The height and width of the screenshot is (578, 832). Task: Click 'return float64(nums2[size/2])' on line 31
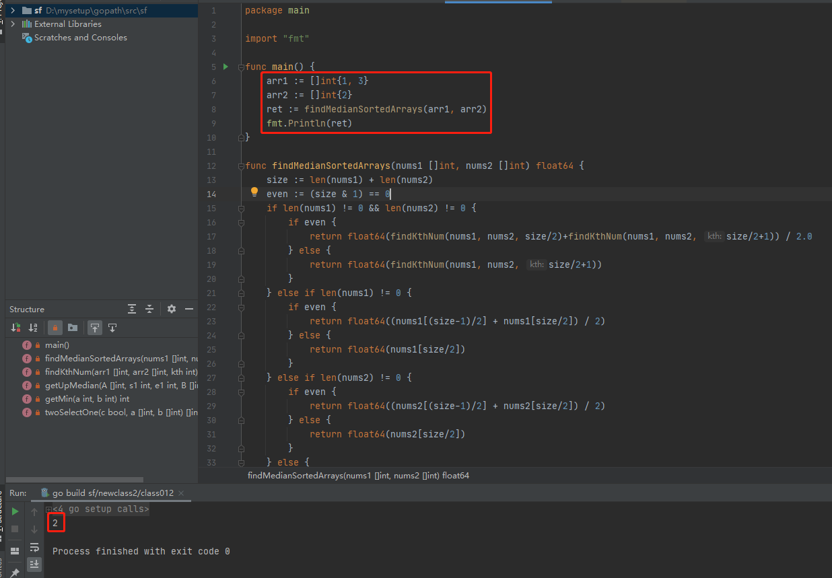click(388, 434)
